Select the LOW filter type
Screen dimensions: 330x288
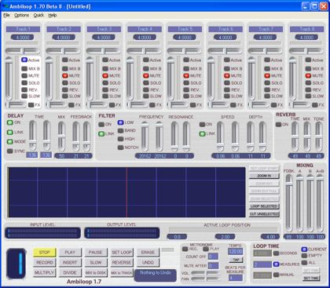(120, 122)
